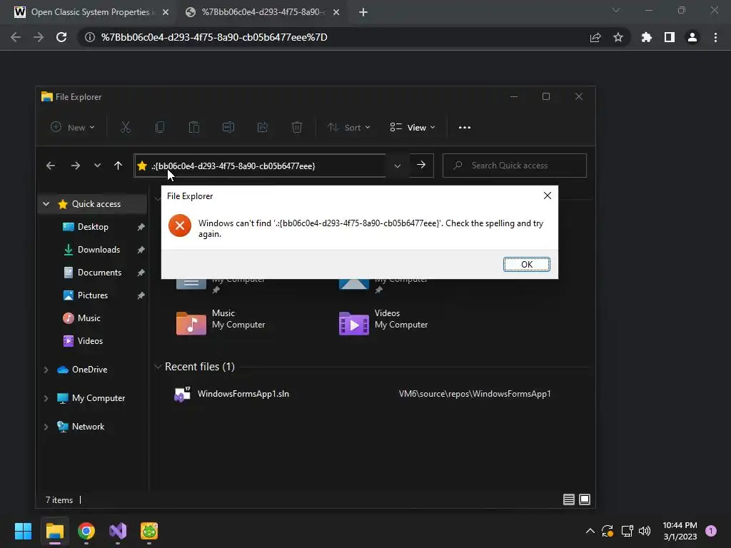
Task: Show hidden system tray icons
Action: click(590, 531)
